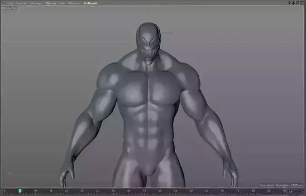Image resolution: width=306 pixels, height=196 pixels.
Task: Jump to frame 0 on timeline ruler
Action: click(5, 191)
